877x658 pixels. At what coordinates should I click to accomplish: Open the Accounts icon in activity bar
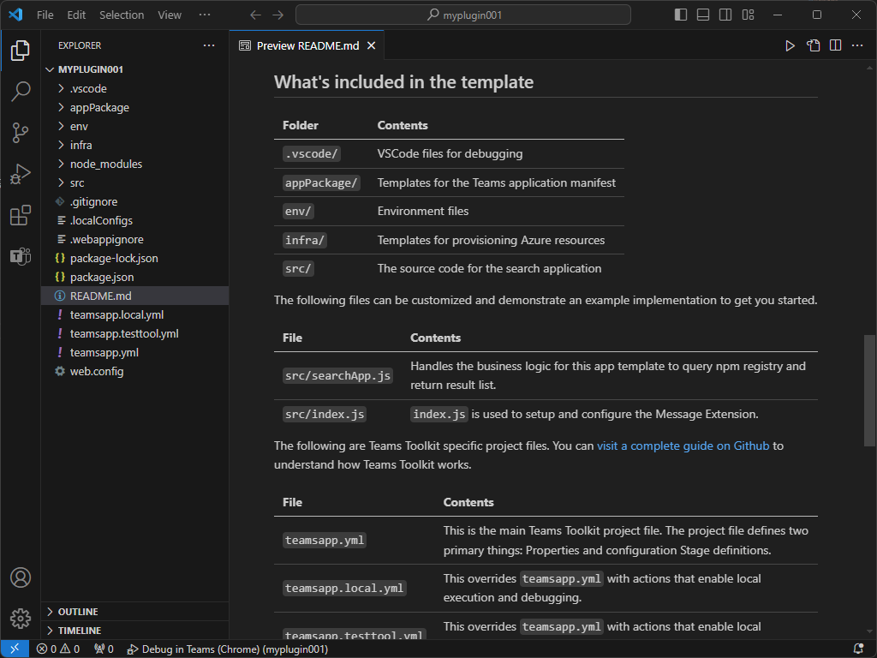pyautogui.click(x=21, y=577)
